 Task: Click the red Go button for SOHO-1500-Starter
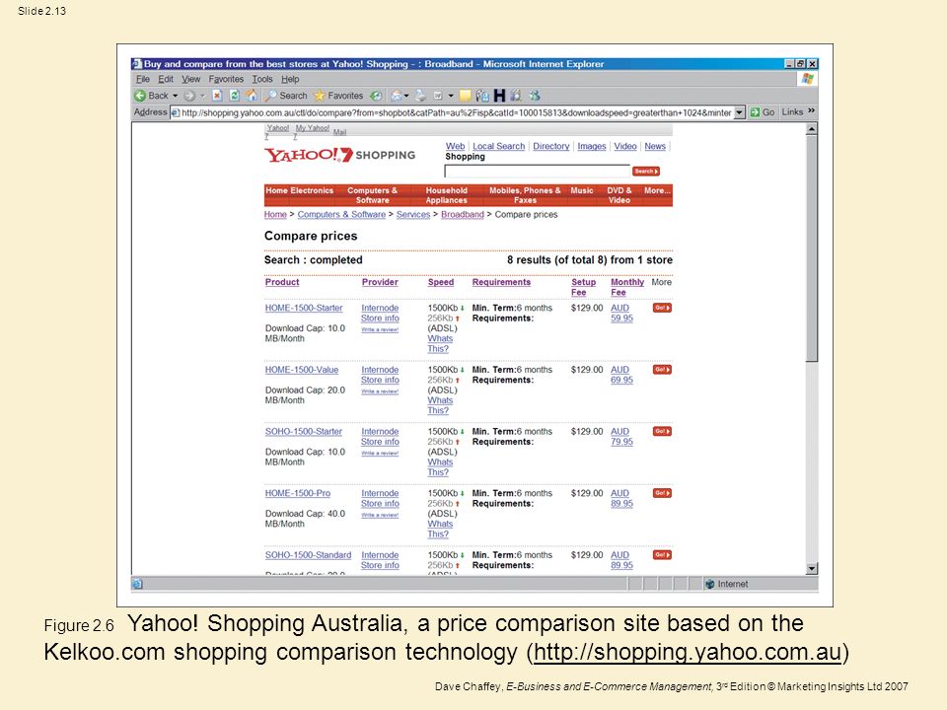coord(662,431)
